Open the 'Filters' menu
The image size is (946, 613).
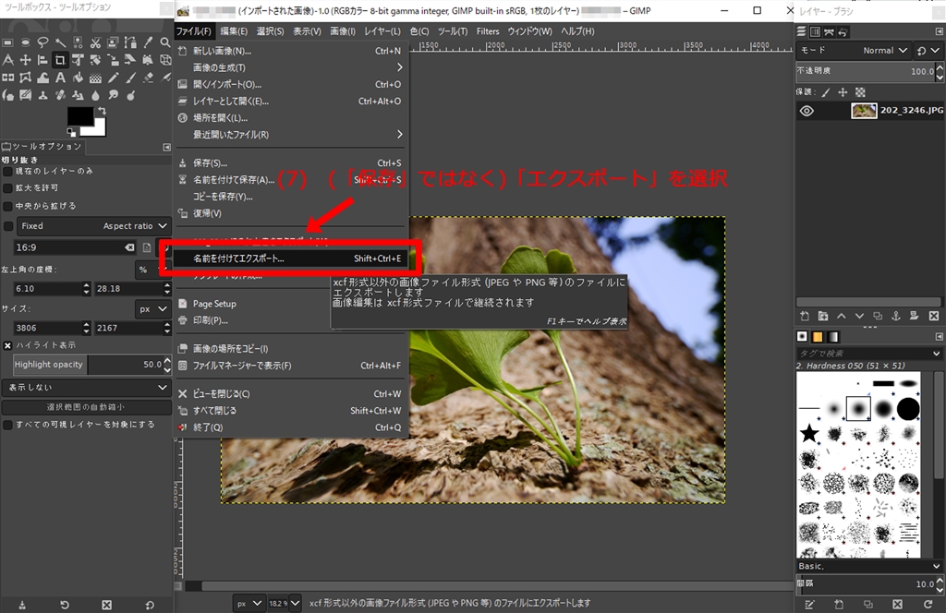488,31
